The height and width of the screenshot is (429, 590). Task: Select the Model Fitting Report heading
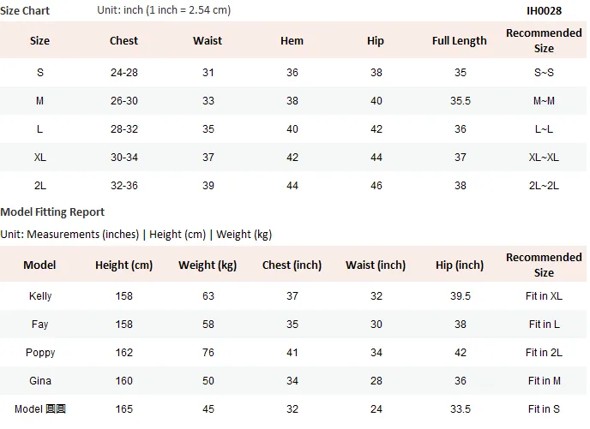tap(52, 212)
